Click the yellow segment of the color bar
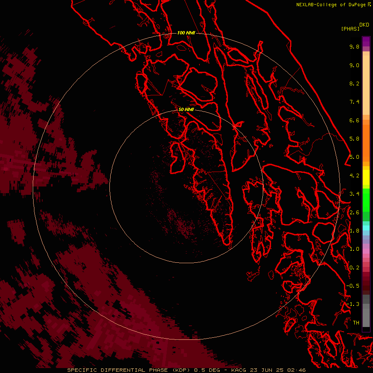Viewport: 373px width, 373px height. click(366, 177)
